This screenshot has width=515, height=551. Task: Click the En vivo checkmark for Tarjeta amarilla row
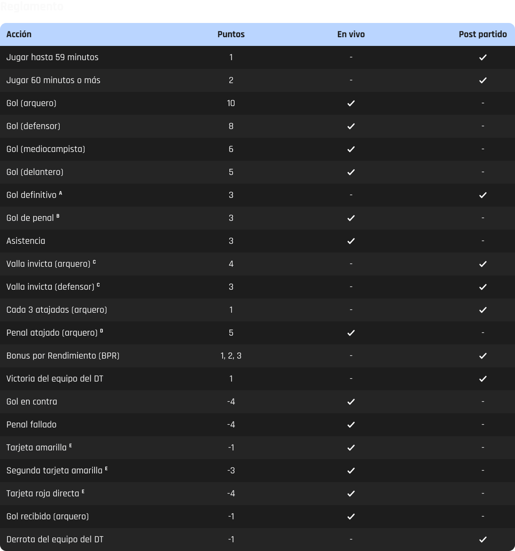tap(351, 448)
